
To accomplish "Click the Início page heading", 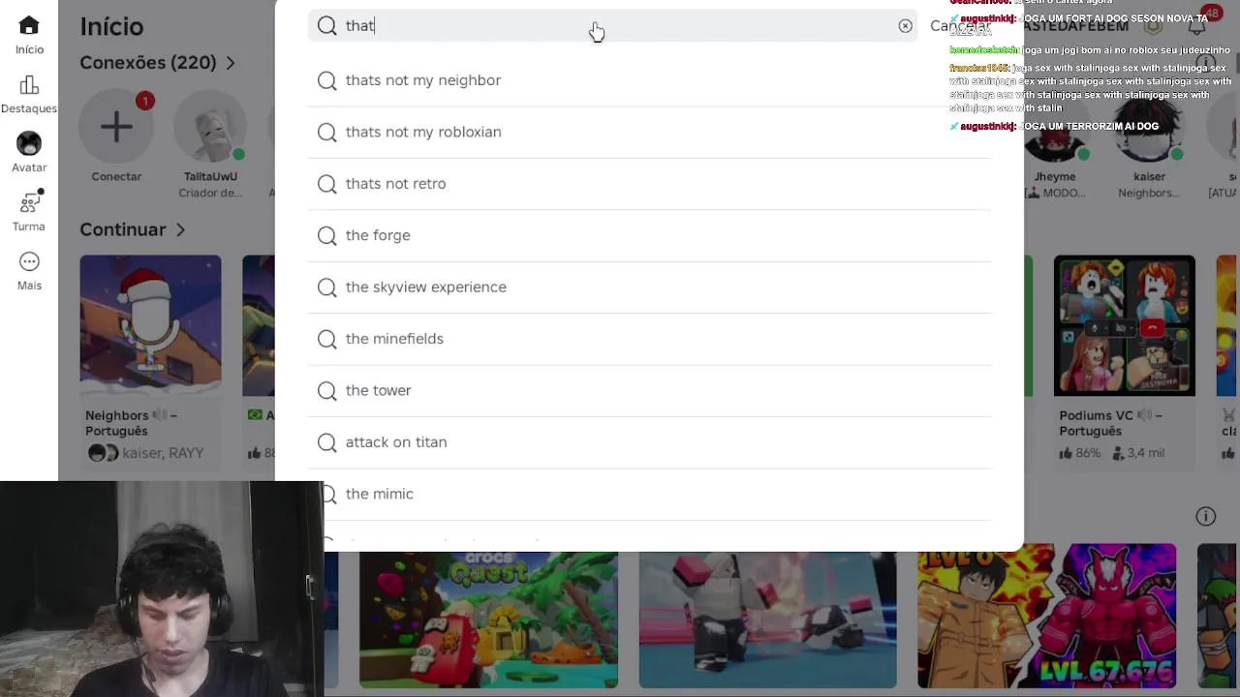I will pos(111,26).
